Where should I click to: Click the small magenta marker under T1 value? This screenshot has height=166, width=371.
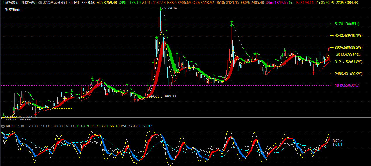(329, 6)
